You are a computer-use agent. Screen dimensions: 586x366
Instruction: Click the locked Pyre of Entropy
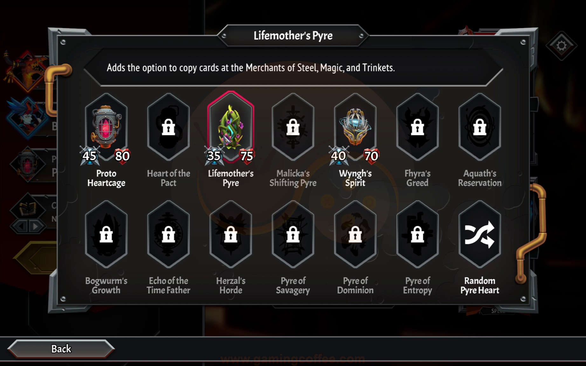[417, 234]
